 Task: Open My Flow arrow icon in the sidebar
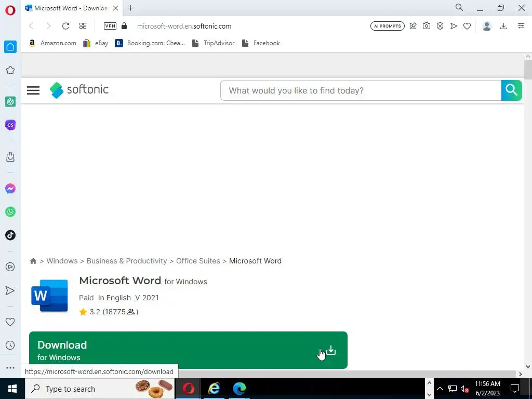point(10,290)
